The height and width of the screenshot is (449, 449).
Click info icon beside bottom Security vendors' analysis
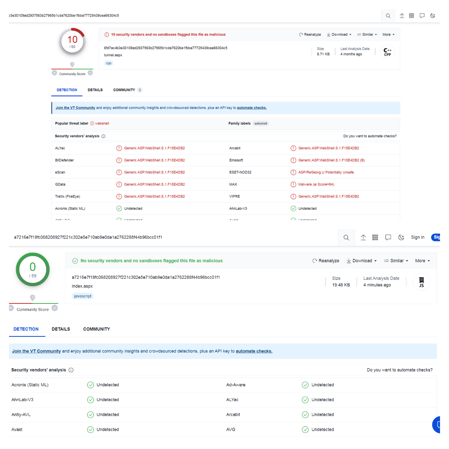pos(71,370)
